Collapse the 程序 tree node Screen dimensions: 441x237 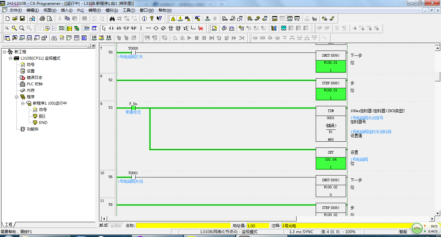17,97
